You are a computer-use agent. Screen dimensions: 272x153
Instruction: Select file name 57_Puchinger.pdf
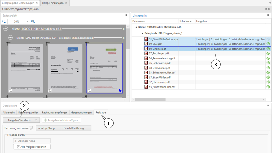(159, 53)
